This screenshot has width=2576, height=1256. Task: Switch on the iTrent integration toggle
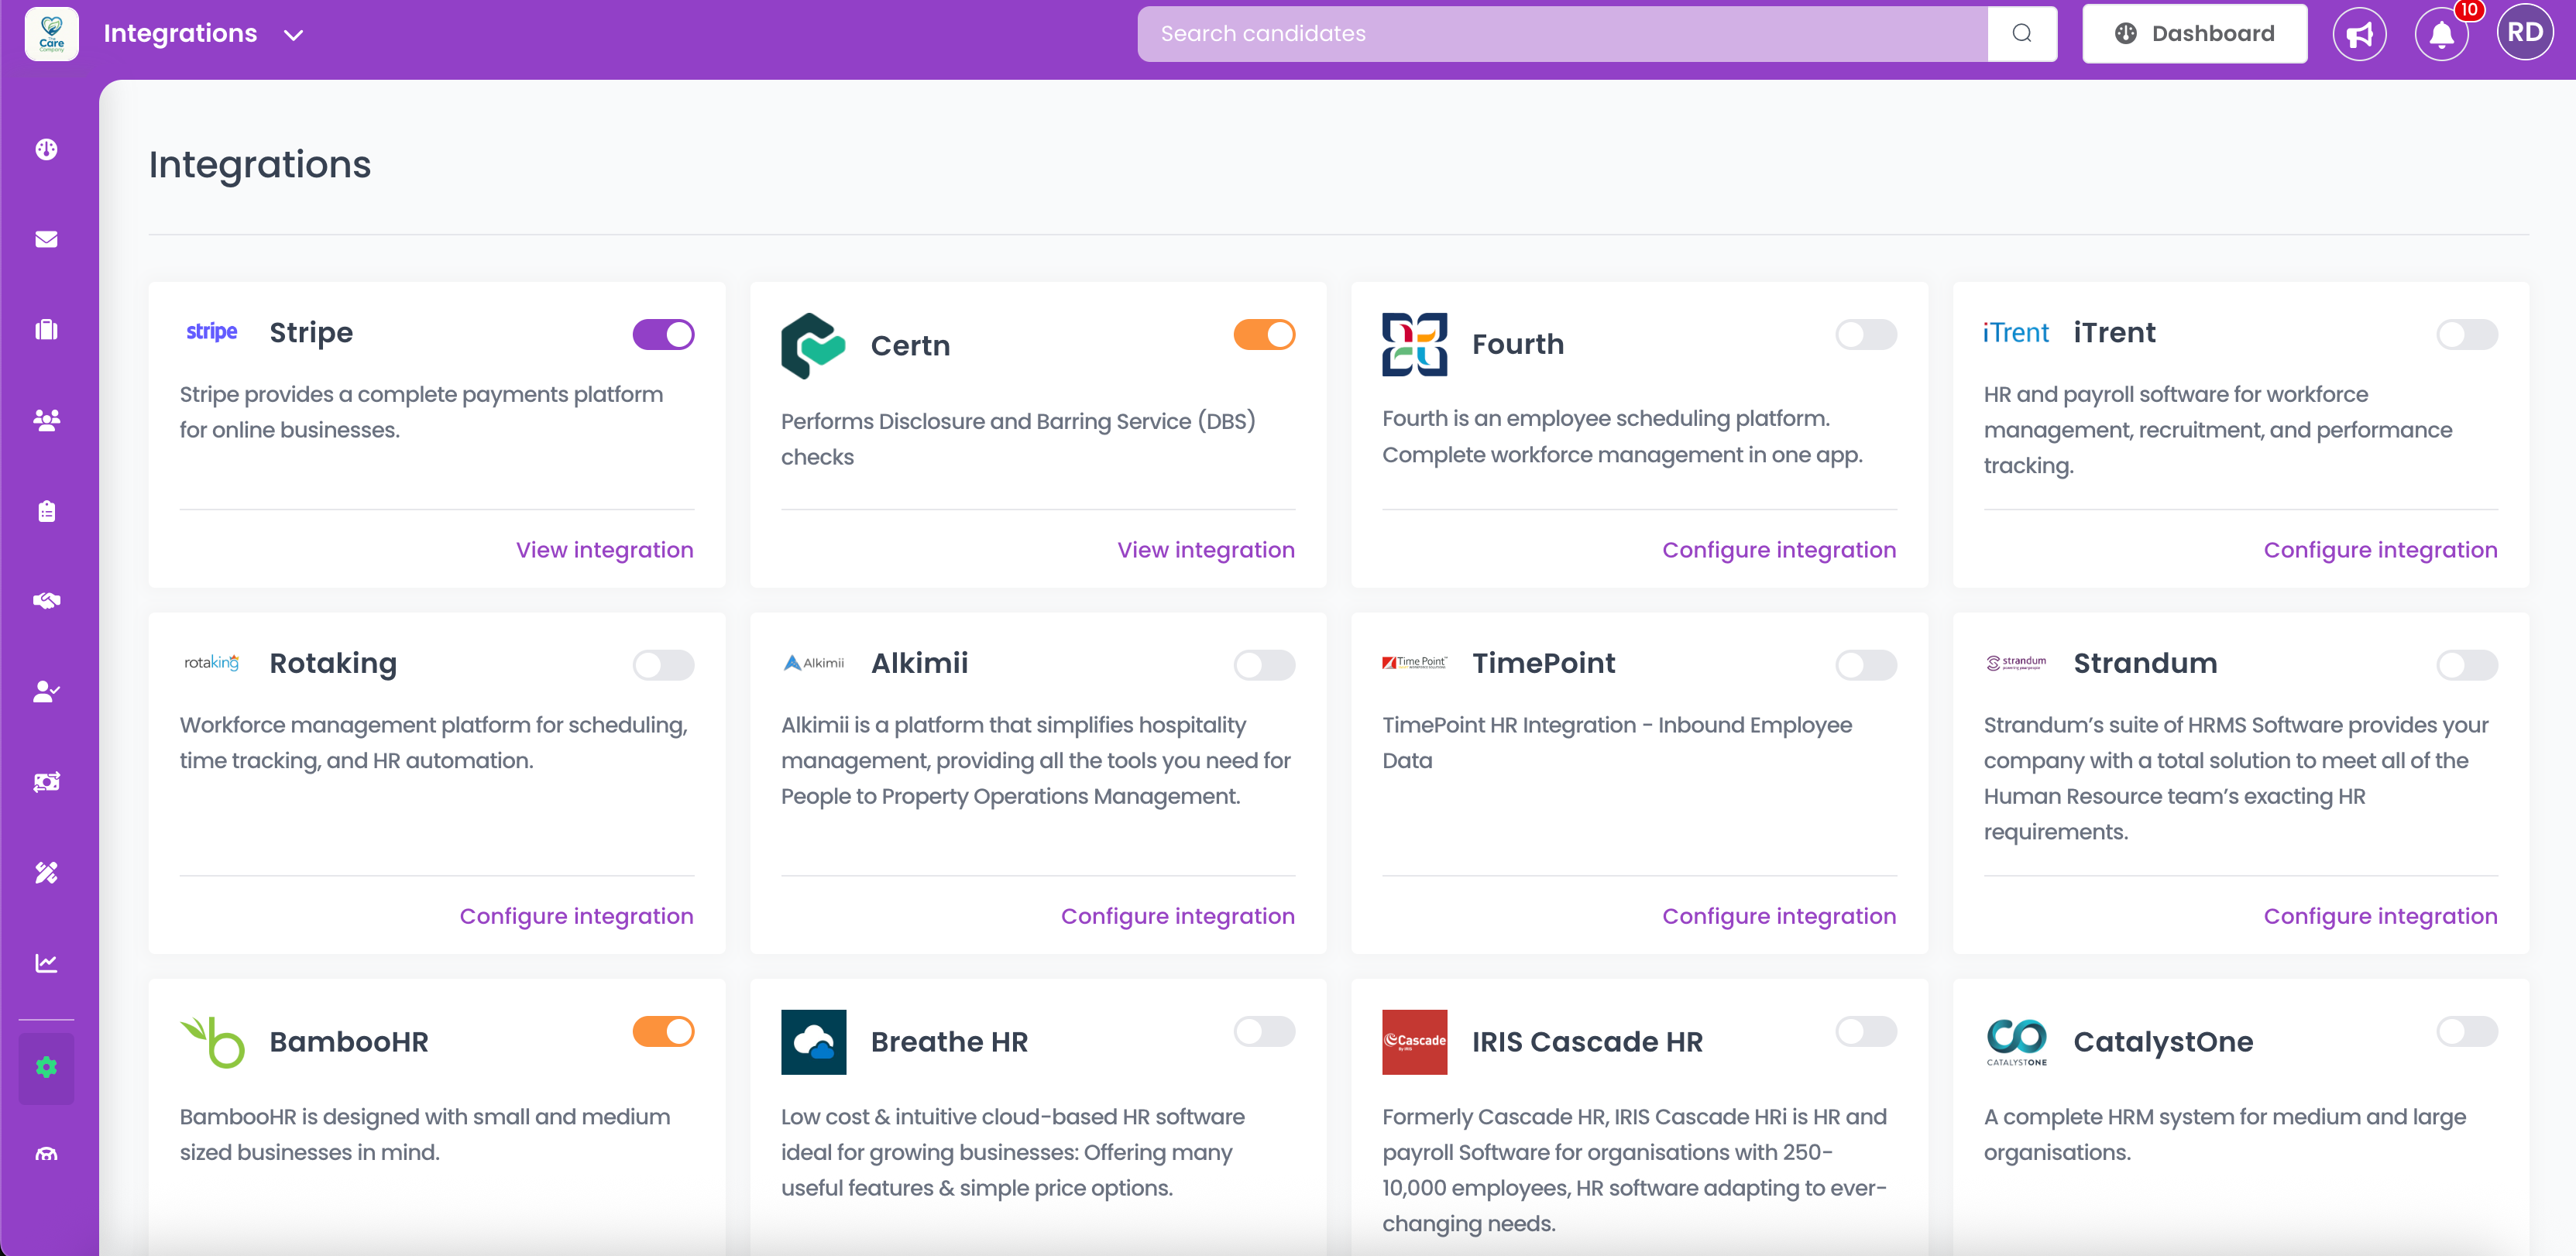(x=2467, y=334)
